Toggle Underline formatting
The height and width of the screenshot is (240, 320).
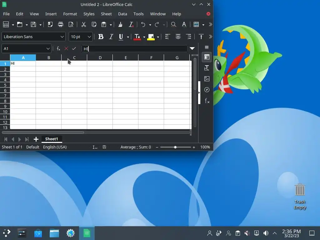point(121,37)
